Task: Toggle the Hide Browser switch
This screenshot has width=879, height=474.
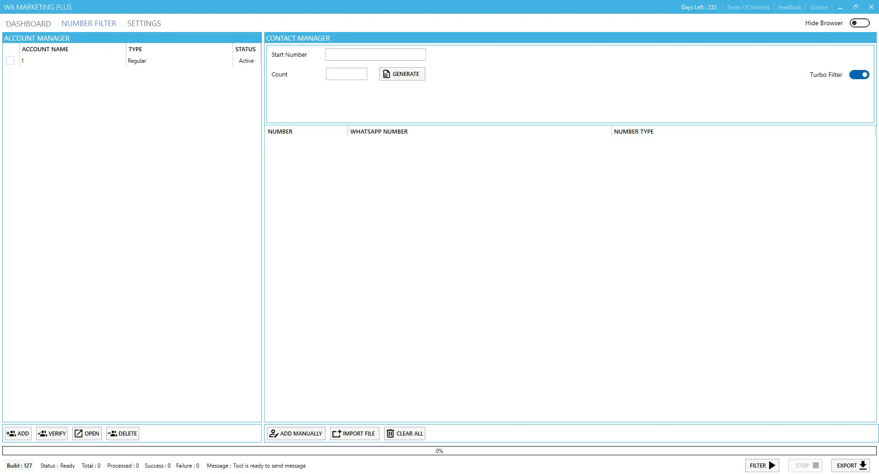Action: (x=859, y=23)
